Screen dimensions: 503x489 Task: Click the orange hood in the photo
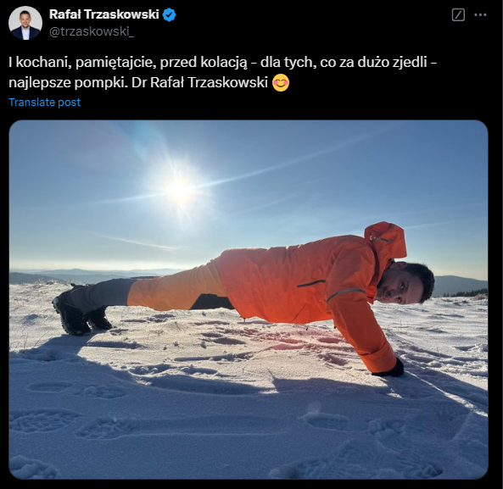[x=386, y=241]
